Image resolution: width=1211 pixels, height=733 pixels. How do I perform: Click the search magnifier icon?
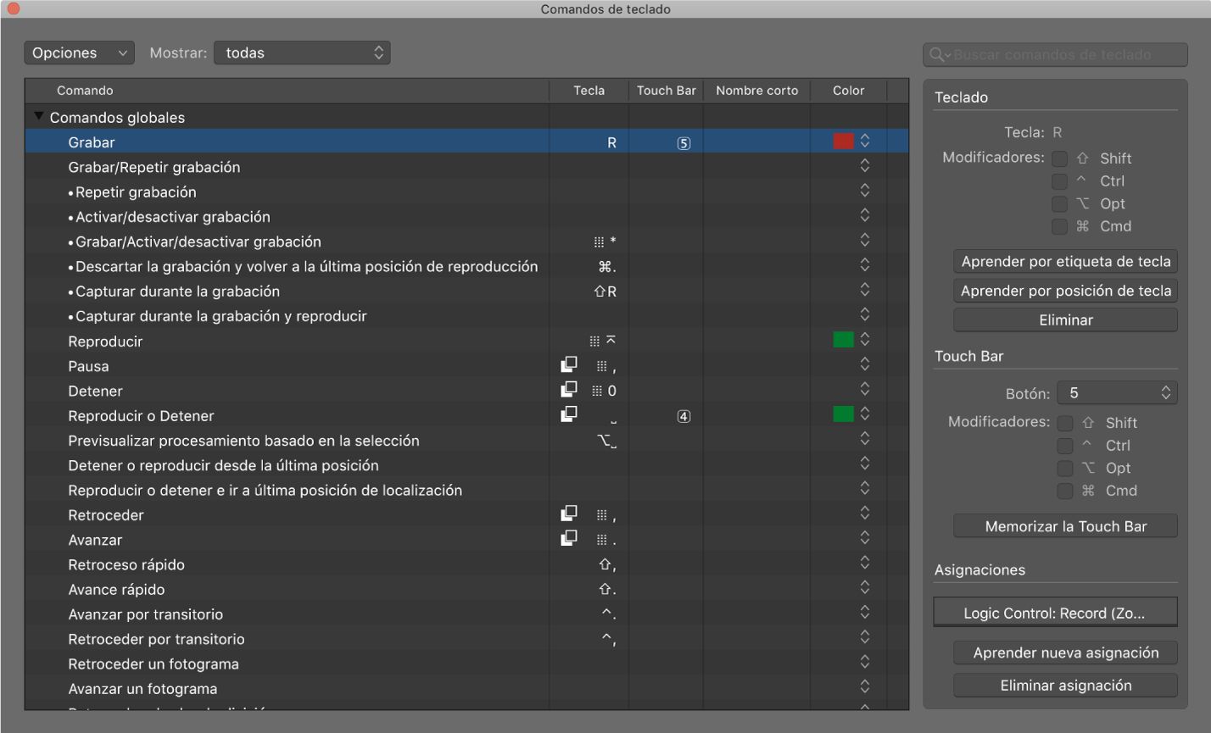coord(937,54)
